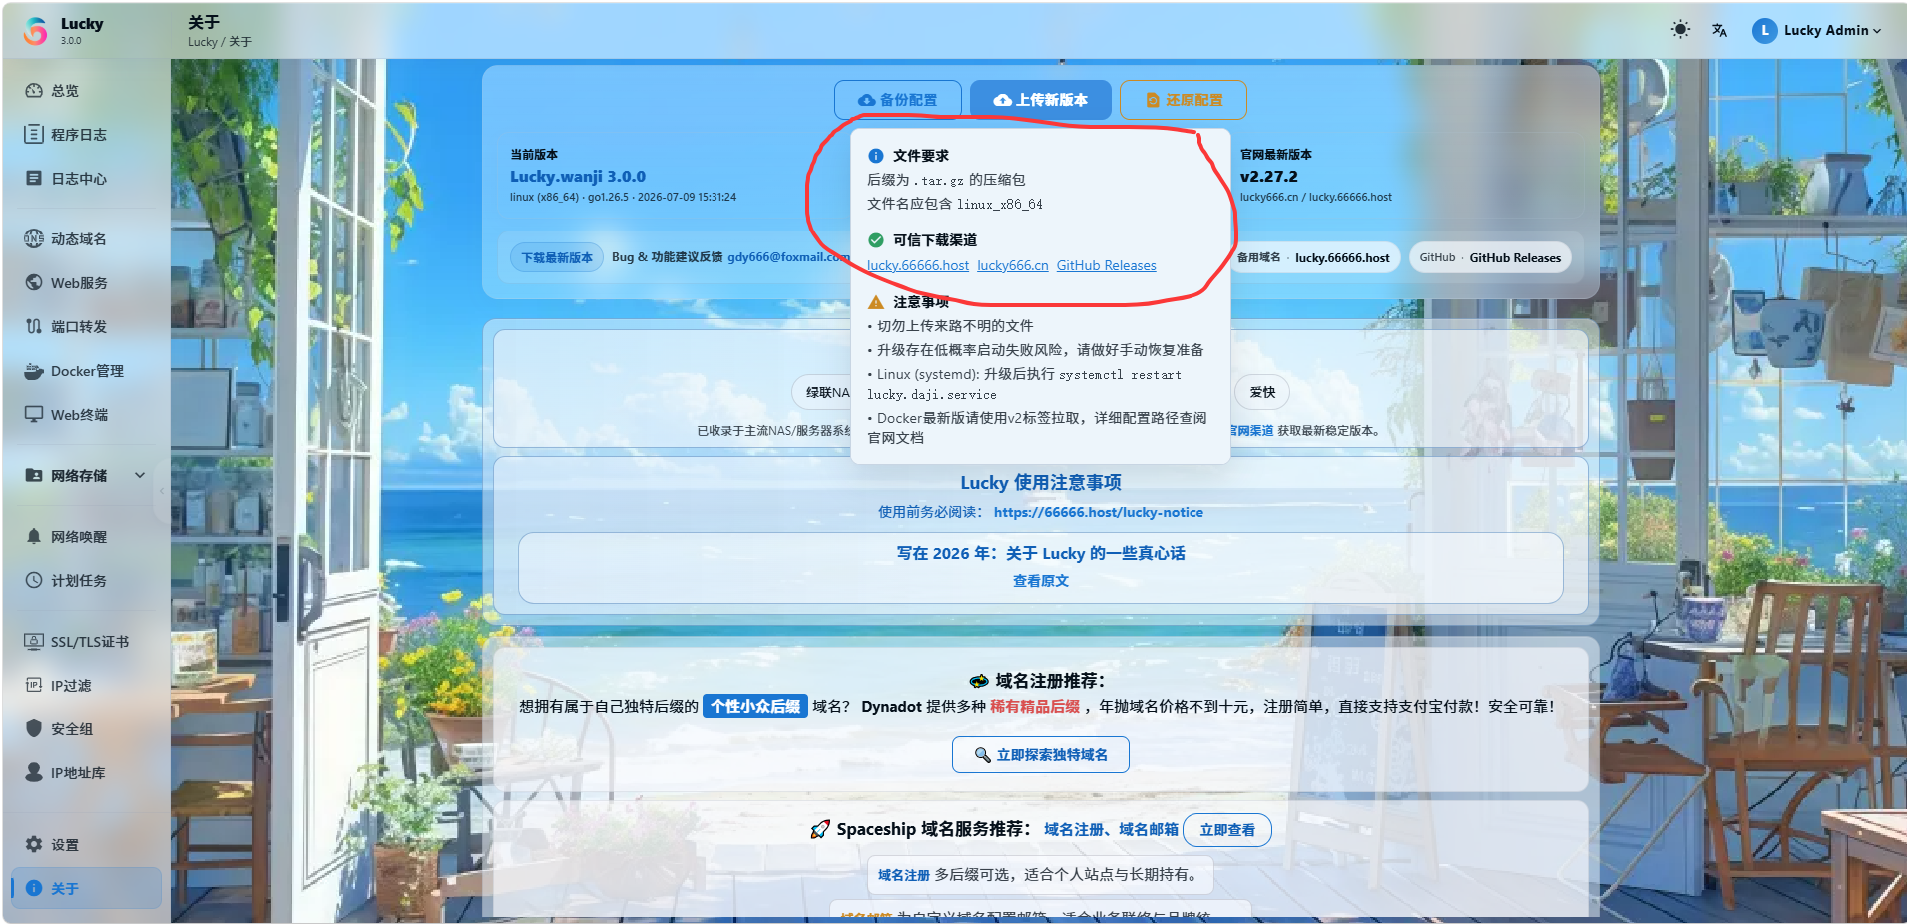This screenshot has height=924, width=1907.
Task: Click the 上传新版本 upload button
Action: pyautogui.click(x=1040, y=100)
